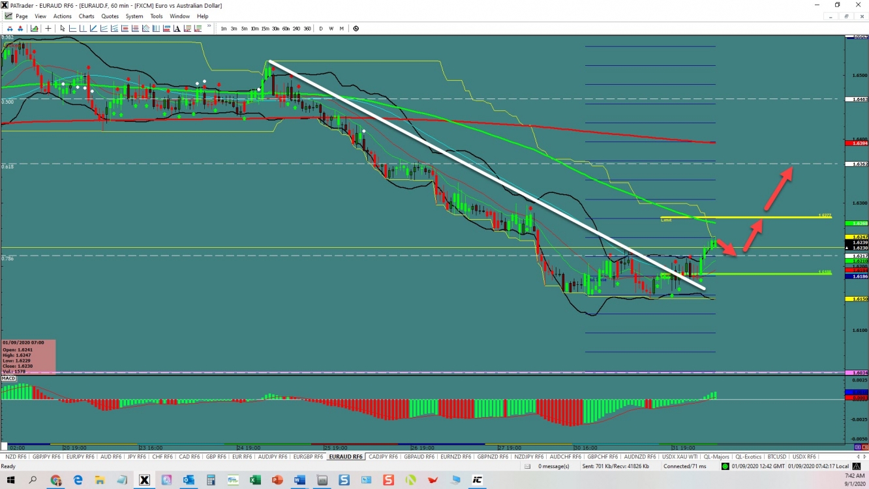Switch to the BTCUSD tab
The image size is (869, 489).
pos(776,456)
